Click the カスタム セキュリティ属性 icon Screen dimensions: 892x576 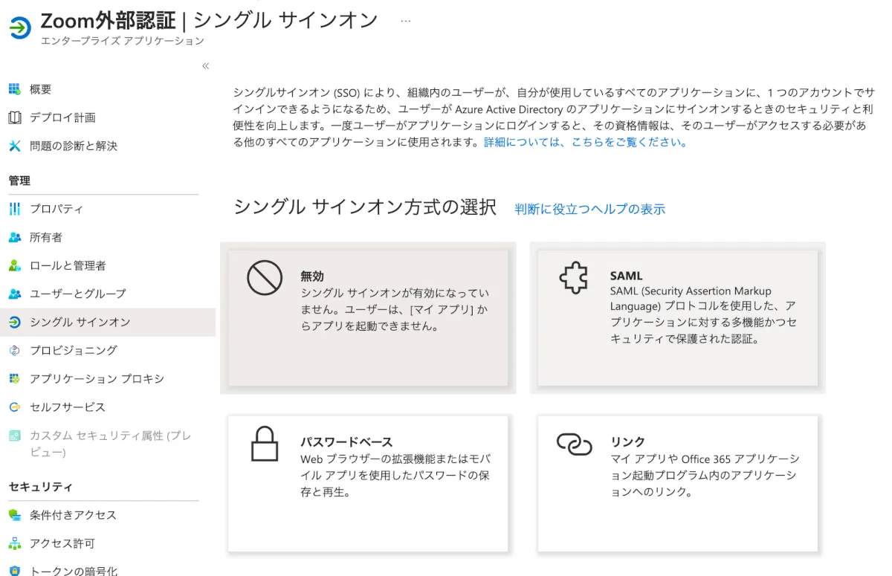pos(14,436)
